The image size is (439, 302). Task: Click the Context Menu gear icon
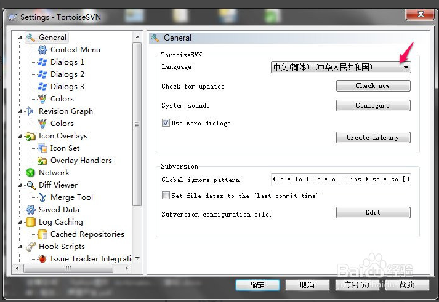42,50
